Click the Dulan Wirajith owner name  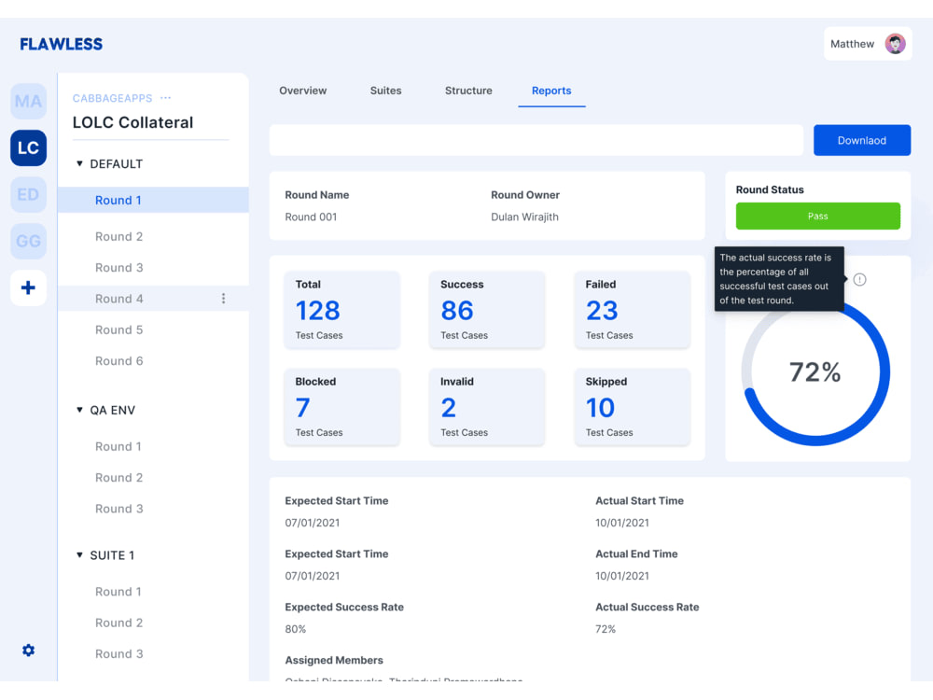coord(524,217)
